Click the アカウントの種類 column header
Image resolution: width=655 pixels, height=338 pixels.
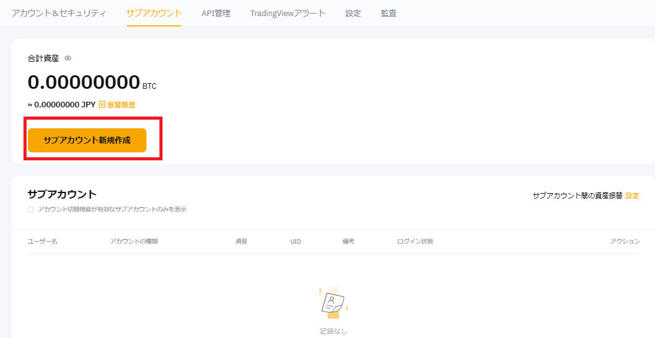click(x=133, y=241)
